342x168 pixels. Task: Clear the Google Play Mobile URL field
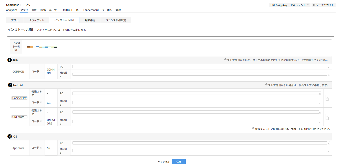(320, 104)
